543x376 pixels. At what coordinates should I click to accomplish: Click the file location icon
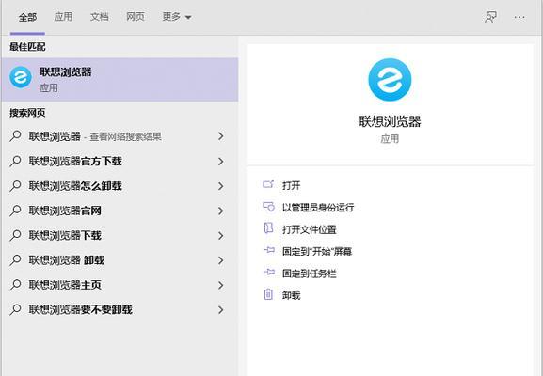tap(268, 228)
